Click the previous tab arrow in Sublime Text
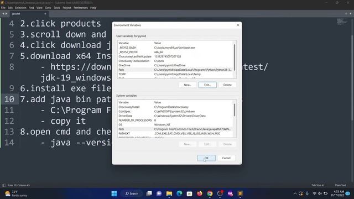The image size is (354, 199). click(x=3, y=14)
